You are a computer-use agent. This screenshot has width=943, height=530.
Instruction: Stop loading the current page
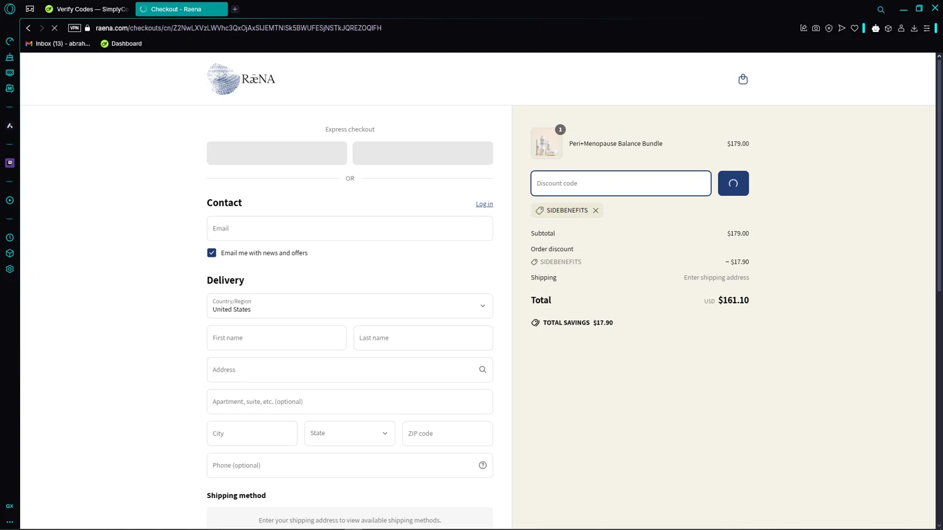55,28
